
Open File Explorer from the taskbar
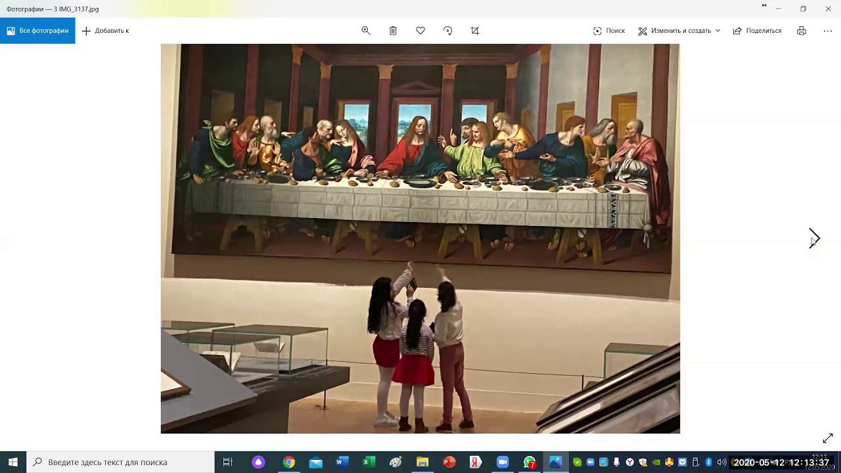[x=422, y=462]
